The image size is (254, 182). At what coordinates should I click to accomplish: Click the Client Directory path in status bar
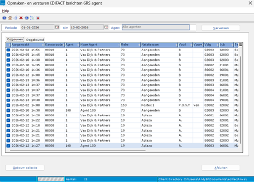point(203,179)
